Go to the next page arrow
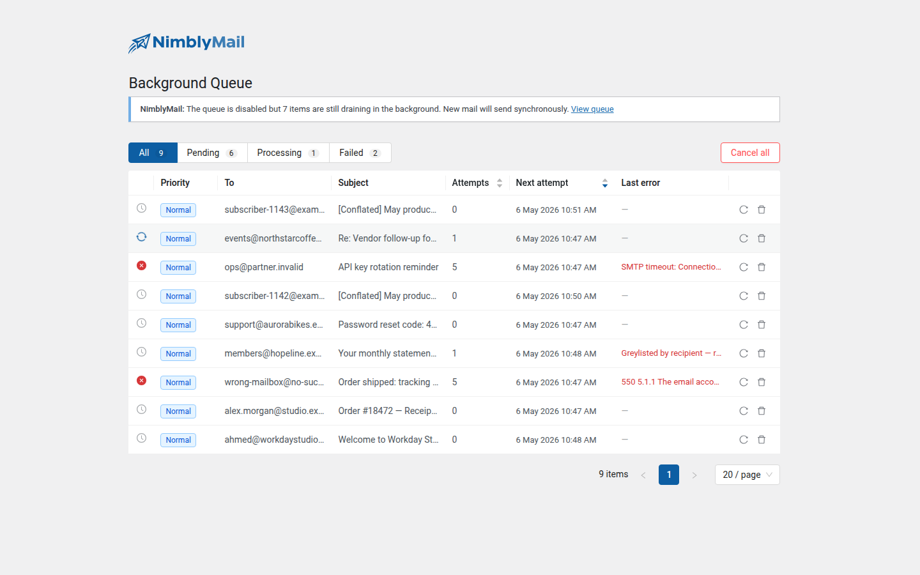 tap(694, 475)
